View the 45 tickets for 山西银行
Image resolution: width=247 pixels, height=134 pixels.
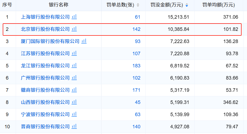point(138,102)
